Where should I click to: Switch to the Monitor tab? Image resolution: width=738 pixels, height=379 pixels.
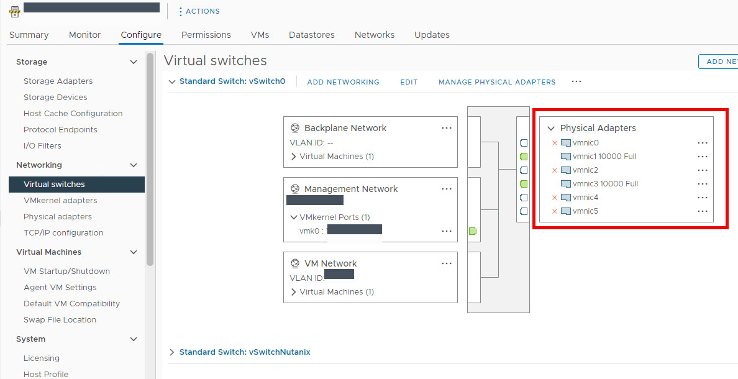coord(84,35)
